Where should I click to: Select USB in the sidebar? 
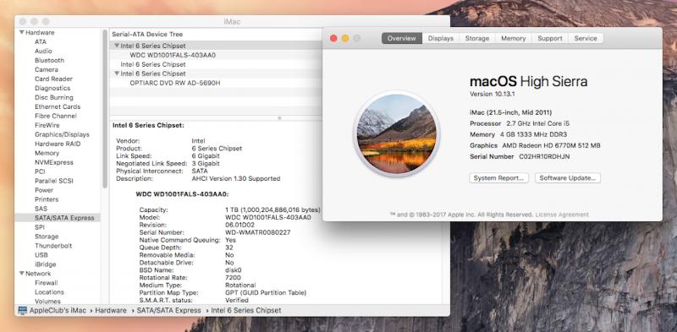(x=41, y=255)
